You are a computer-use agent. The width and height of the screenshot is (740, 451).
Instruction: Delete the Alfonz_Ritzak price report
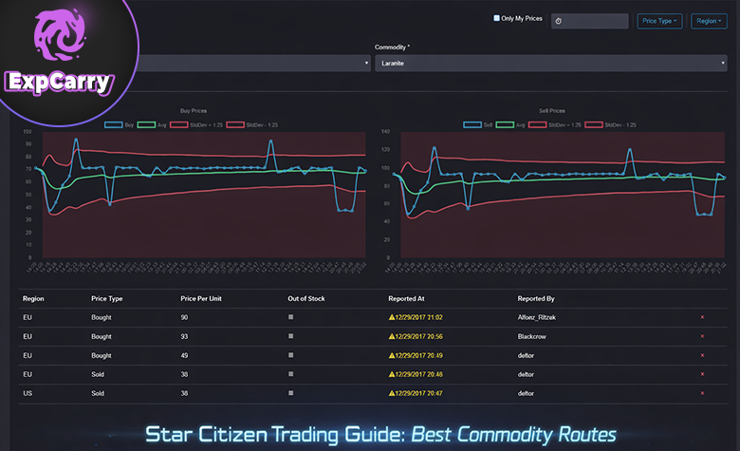702,317
